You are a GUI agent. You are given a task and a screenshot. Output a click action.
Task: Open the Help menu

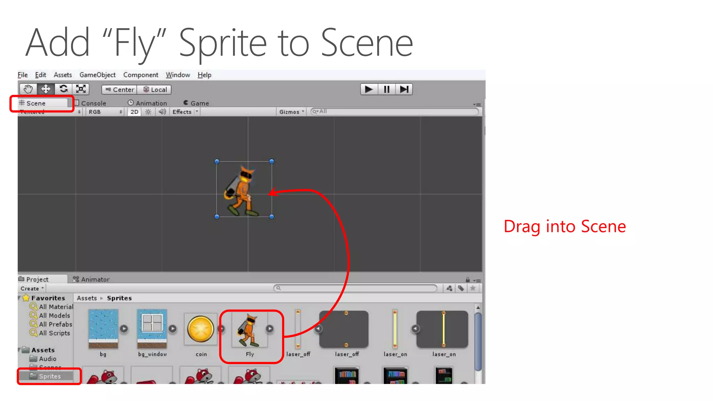pos(204,75)
